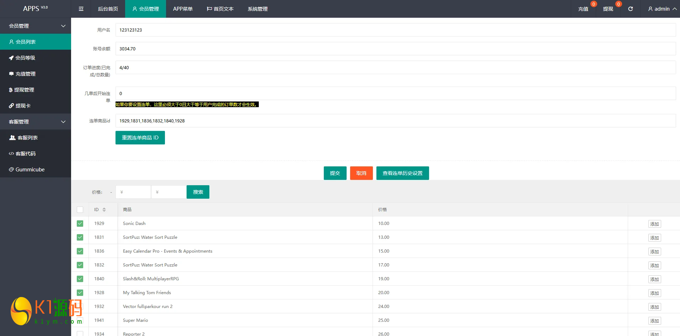
Task: Toggle the select-all checkbox in table header
Action: coord(80,210)
